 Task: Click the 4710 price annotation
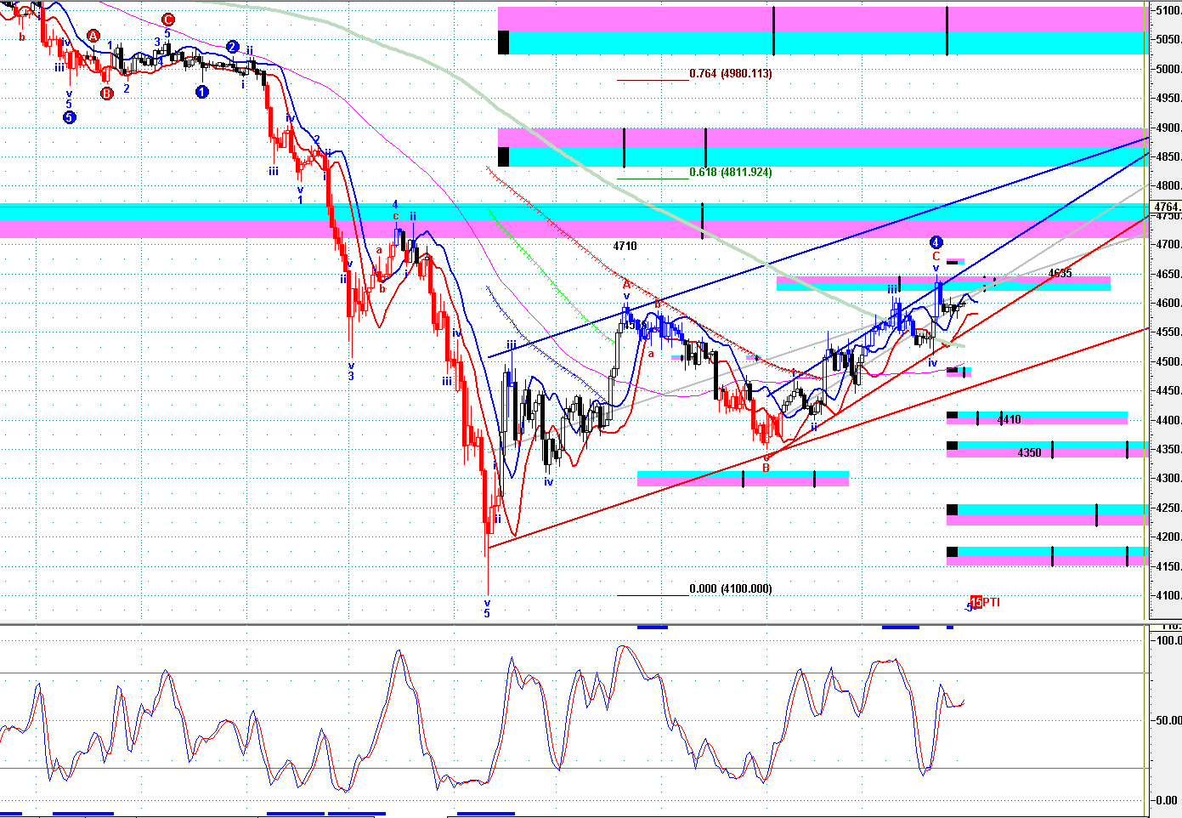pyautogui.click(x=625, y=246)
